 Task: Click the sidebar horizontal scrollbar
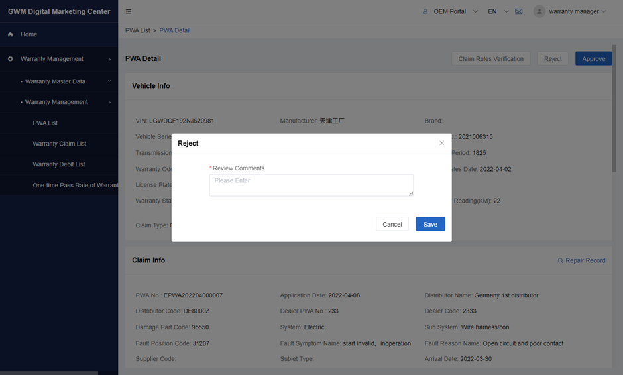click(x=49, y=373)
